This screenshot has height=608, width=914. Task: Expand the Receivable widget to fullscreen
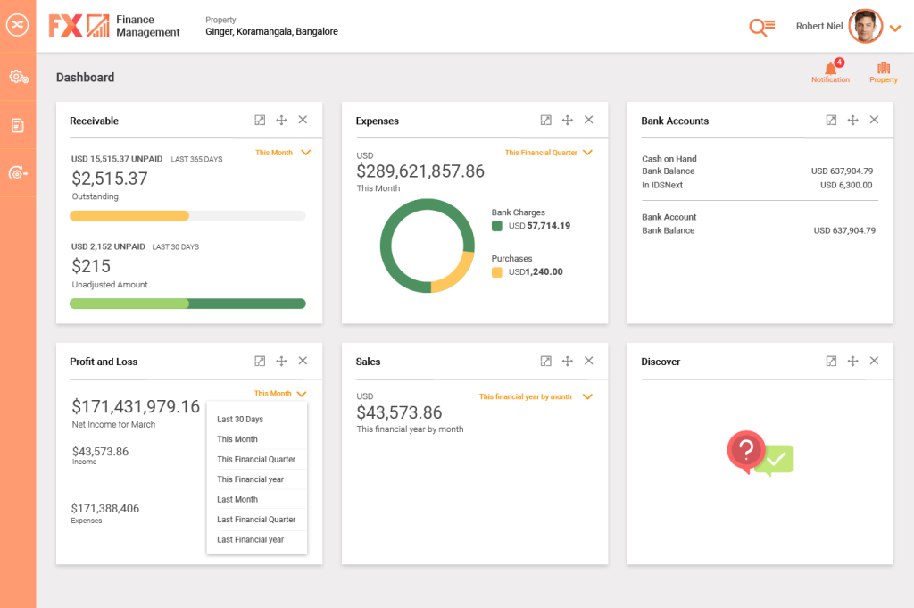(x=260, y=120)
